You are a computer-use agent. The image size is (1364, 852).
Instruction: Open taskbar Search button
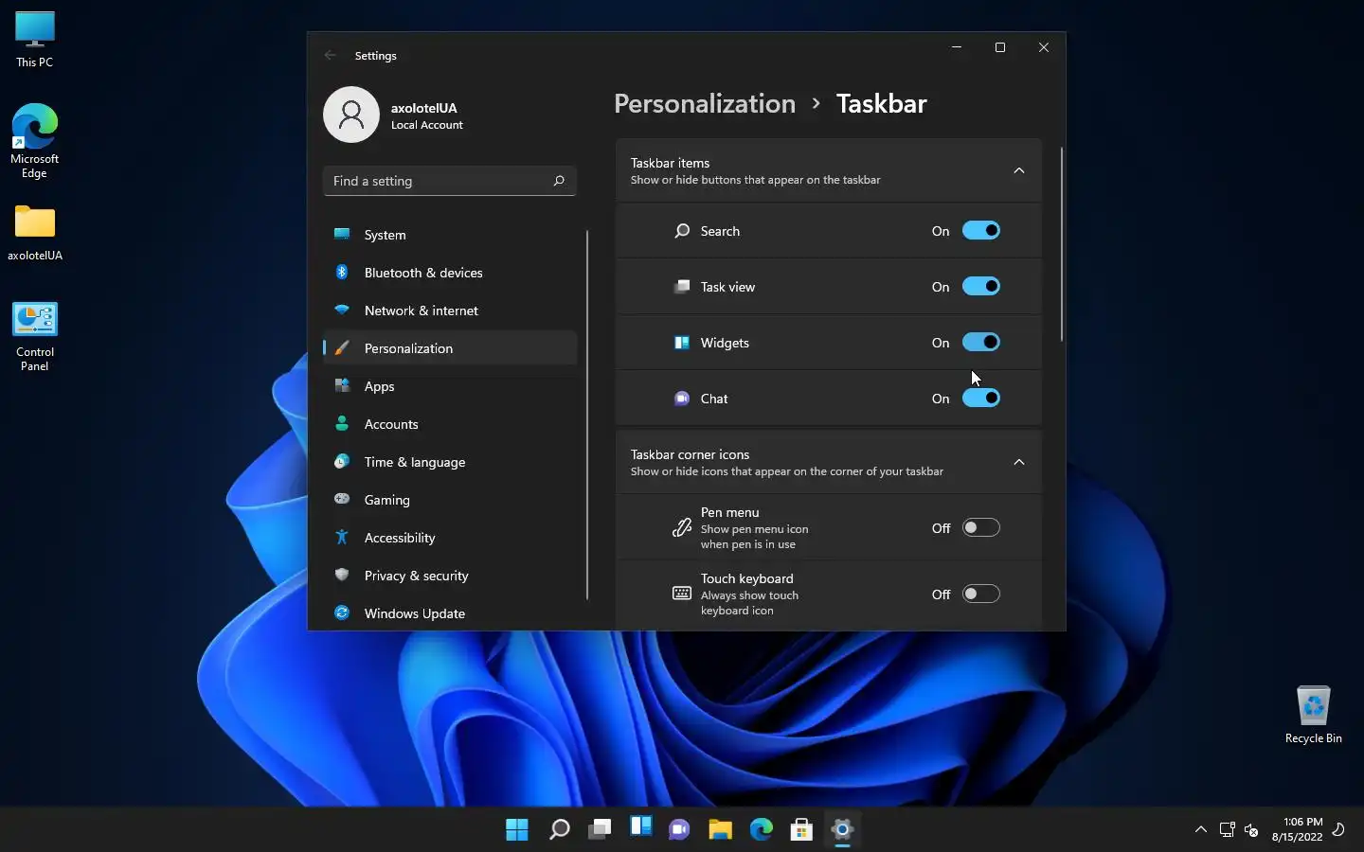coord(559,829)
